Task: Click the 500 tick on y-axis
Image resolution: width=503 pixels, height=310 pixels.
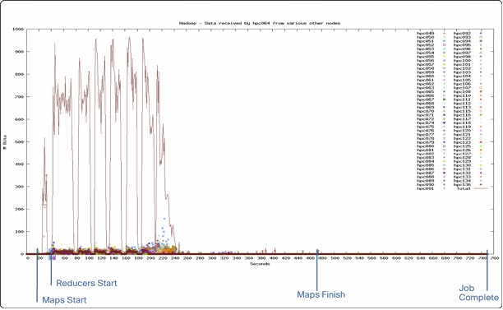Action: pyautogui.click(x=20, y=141)
